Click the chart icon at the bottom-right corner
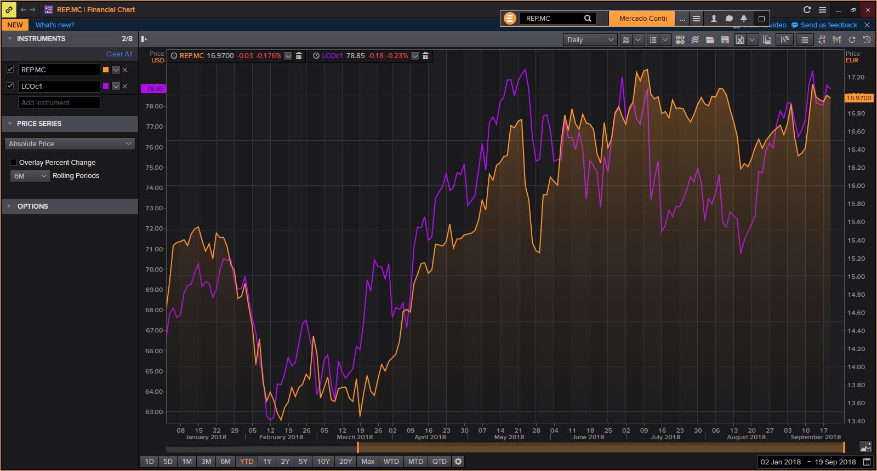 click(866, 447)
